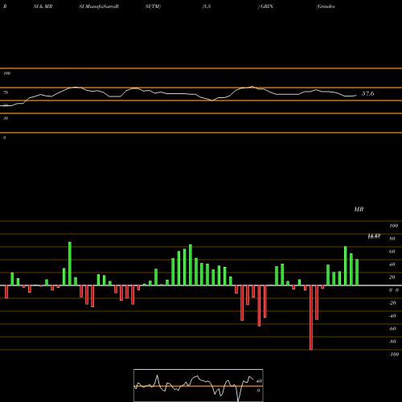This screenshot has height=402, width=402.
Task: Click the 20 label on MR axis
Action: coord(392,277)
